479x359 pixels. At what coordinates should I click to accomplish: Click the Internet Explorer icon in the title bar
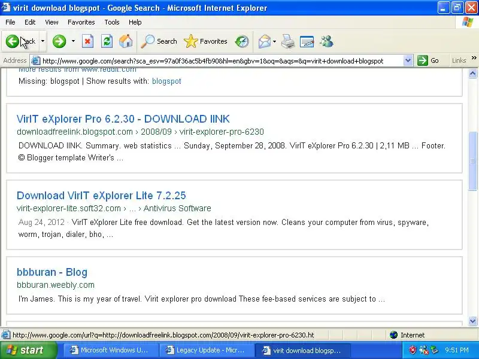coord(6,7)
